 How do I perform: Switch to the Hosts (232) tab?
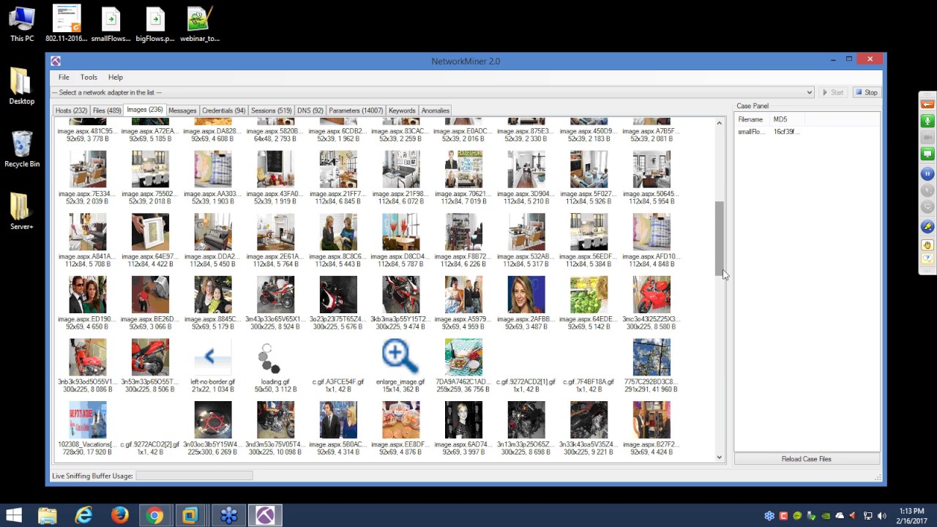[71, 111]
